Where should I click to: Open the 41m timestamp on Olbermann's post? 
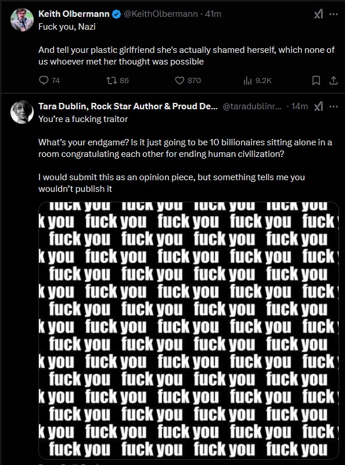213,14
